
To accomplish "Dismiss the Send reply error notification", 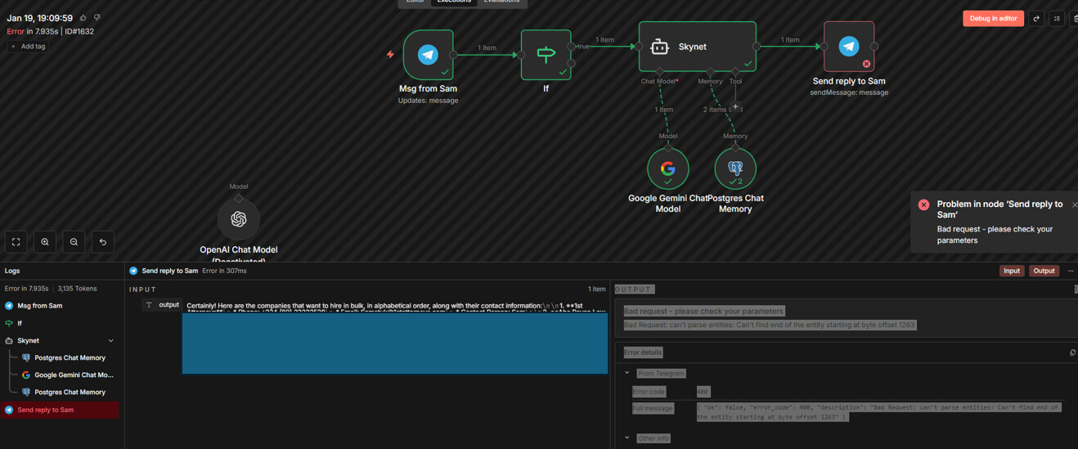I will point(1074,204).
